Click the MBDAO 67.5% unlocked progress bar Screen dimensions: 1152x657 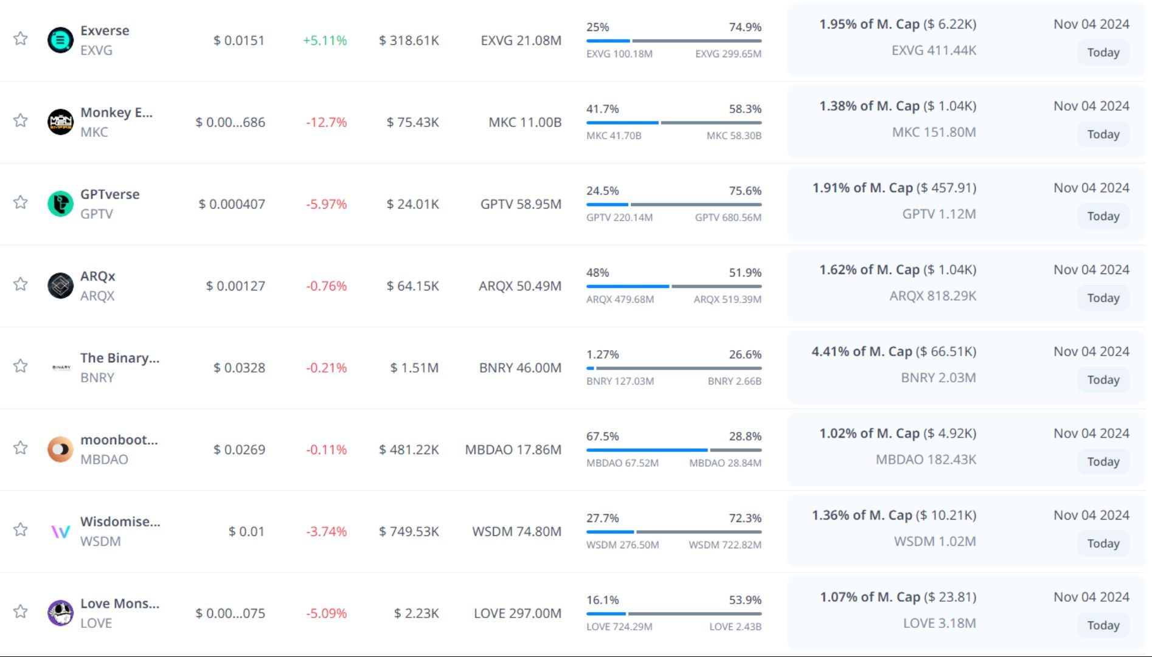673,450
